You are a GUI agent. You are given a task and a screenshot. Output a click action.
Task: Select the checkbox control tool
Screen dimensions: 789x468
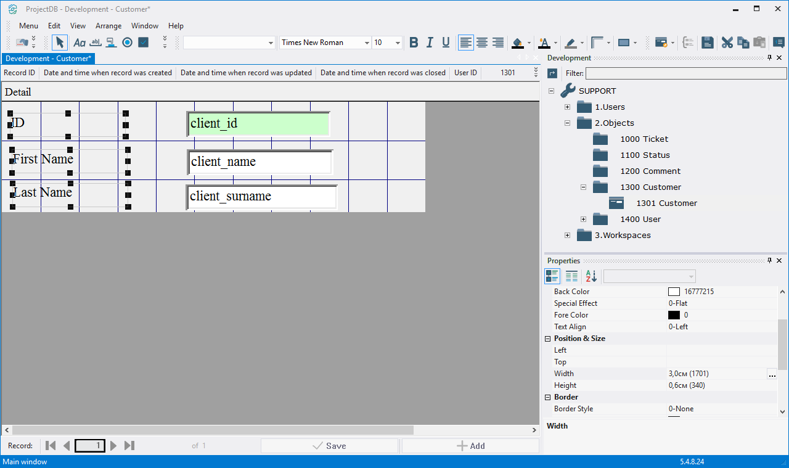click(144, 43)
